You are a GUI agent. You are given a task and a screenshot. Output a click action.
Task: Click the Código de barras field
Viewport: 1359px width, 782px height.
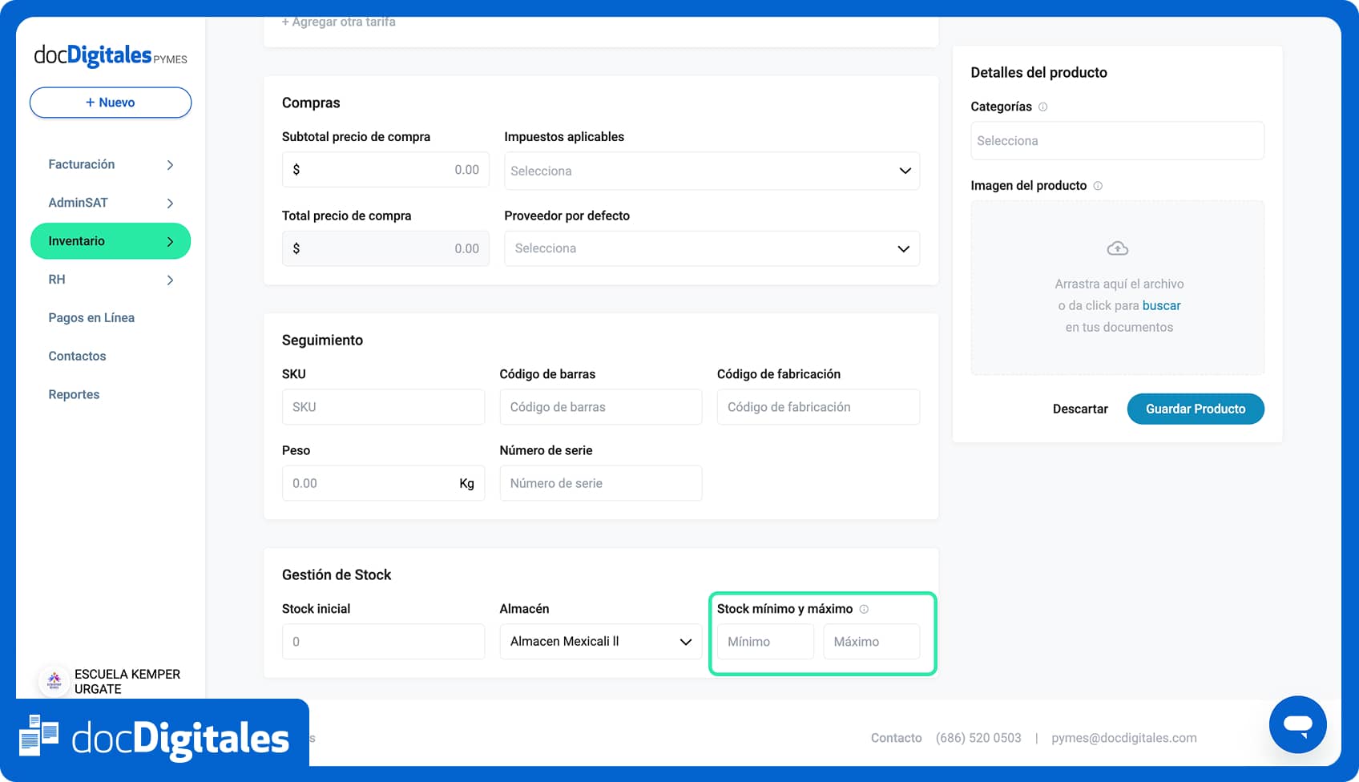tap(601, 407)
